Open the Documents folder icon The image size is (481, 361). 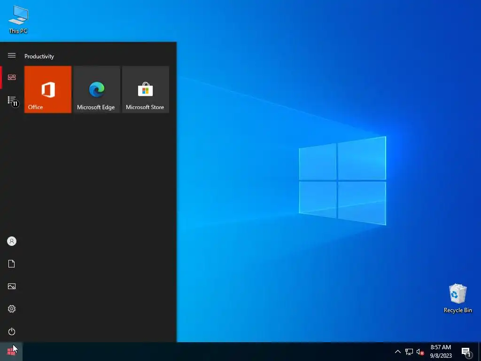[12, 264]
